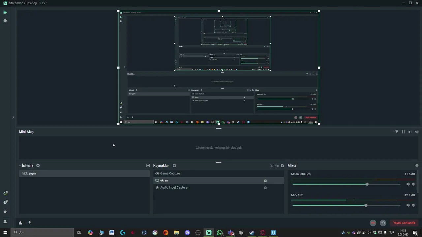Skip the current Mini Akış alert

pos(410,132)
